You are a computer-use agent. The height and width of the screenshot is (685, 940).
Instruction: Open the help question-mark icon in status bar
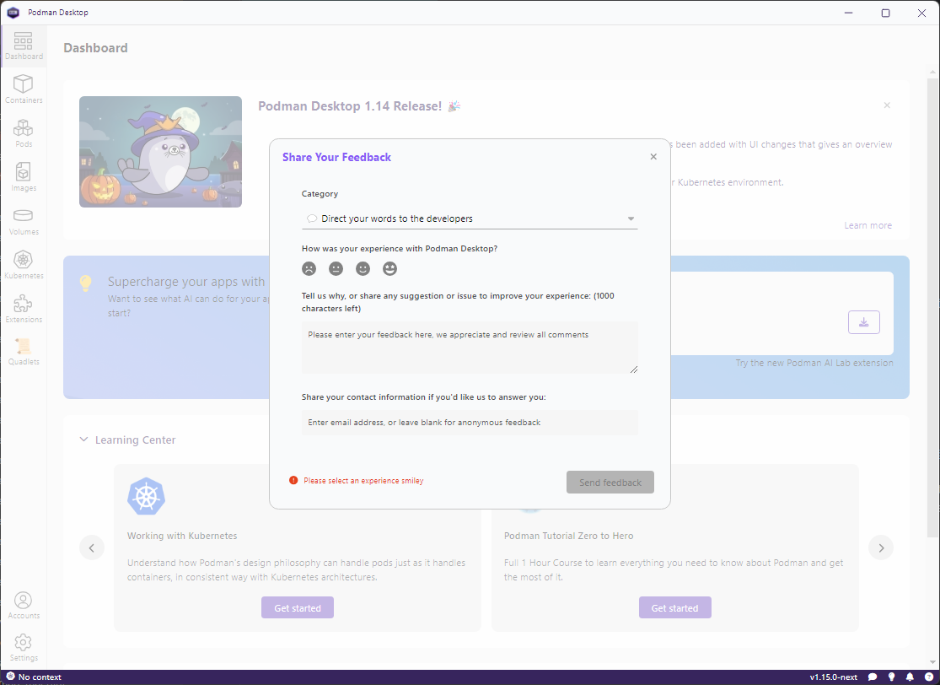click(x=929, y=677)
